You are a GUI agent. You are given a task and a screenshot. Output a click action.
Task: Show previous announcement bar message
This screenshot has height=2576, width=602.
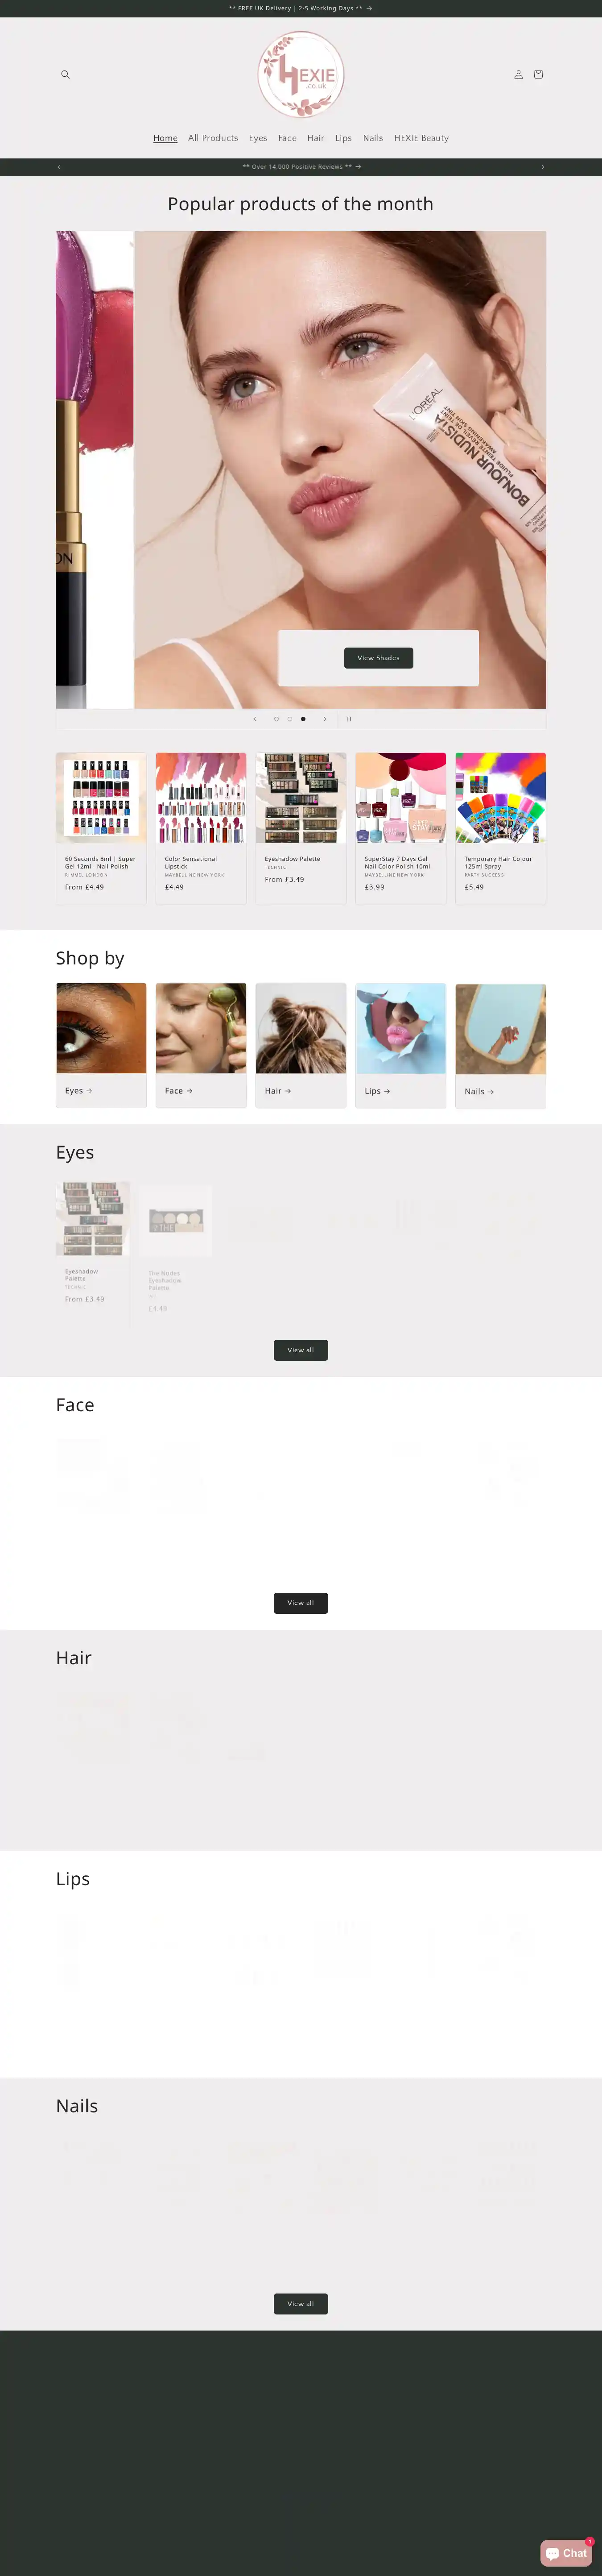pyautogui.click(x=59, y=167)
